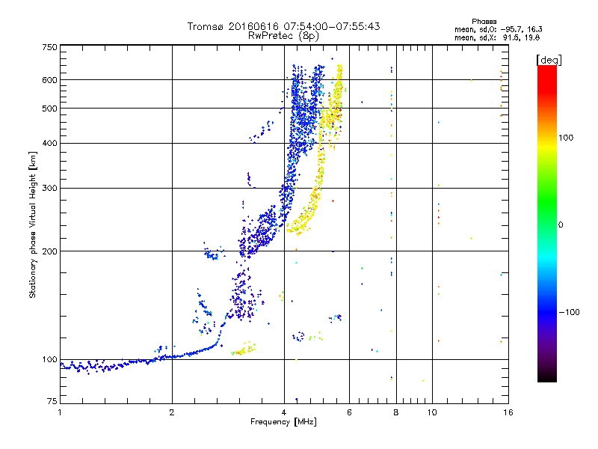Click the black bottom of the colorbar
The height and width of the screenshot is (449, 598).
tap(547, 376)
